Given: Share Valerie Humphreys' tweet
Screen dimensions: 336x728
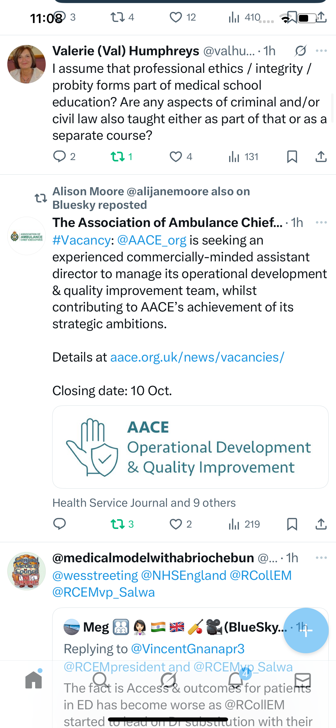Looking at the screenshot, I should pos(321,156).
